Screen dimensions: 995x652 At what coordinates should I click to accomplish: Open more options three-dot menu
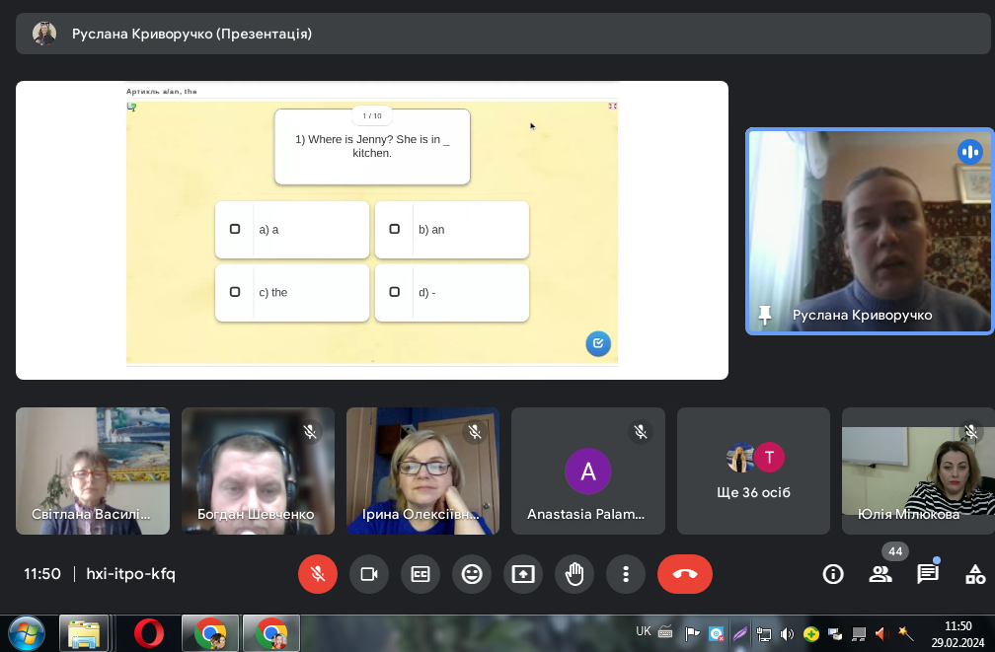pyautogui.click(x=626, y=574)
